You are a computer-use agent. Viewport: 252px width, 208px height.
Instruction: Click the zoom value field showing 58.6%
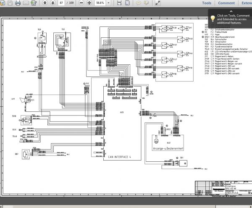[100, 3]
